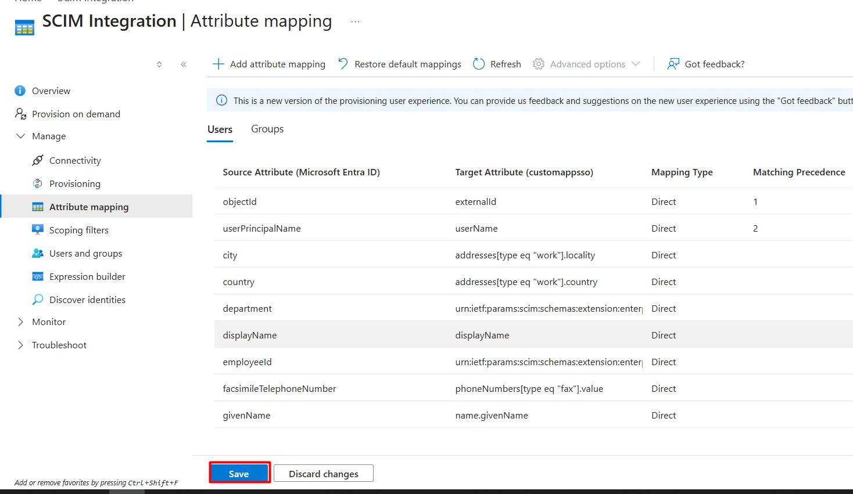Open the givenName mapping row

(533, 414)
